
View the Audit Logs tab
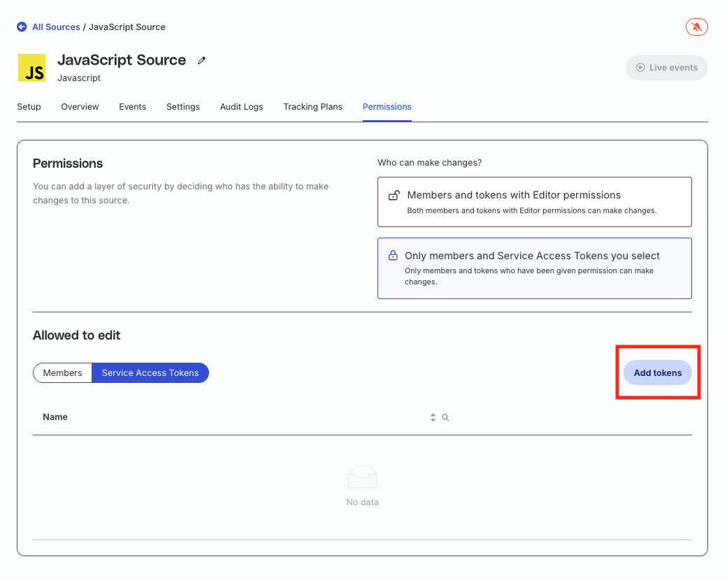click(242, 107)
